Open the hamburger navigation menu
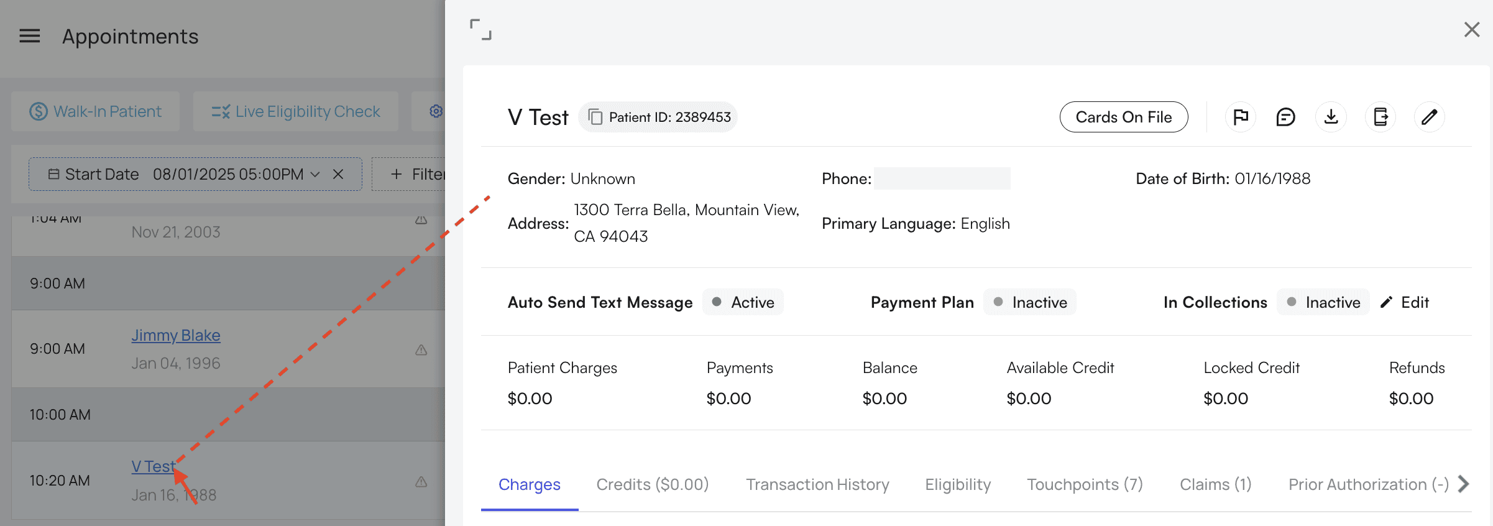This screenshot has width=1493, height=526. click(30, 36)
